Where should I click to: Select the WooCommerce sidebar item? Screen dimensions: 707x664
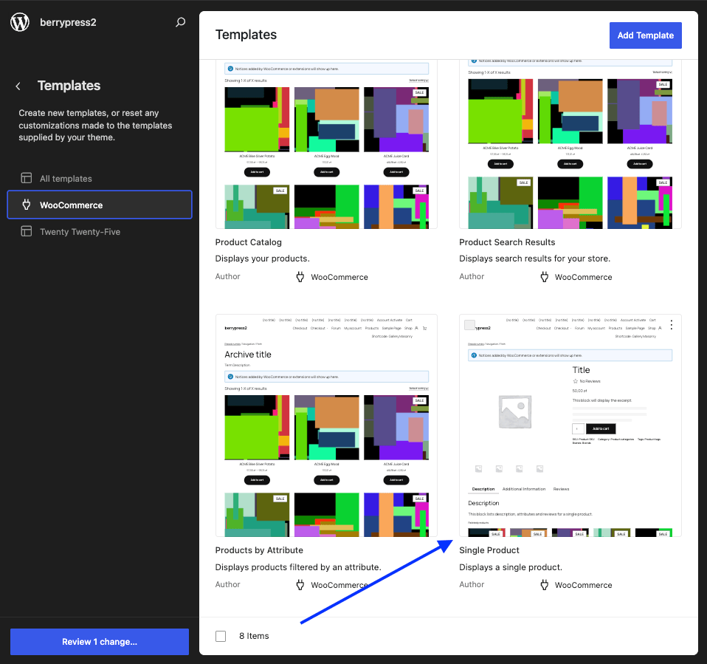(x=100, y=205)
